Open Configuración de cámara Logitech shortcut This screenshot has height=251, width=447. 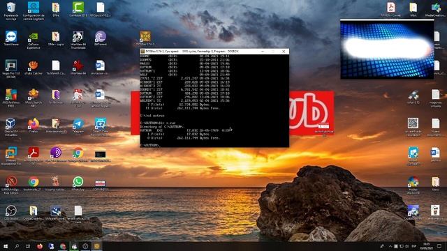point(34,8)
